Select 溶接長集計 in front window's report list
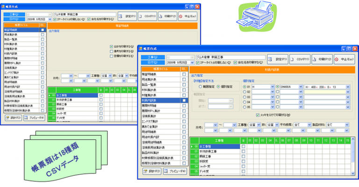The height and width of the screenshot is (187, 359). (x=161, y=116)
